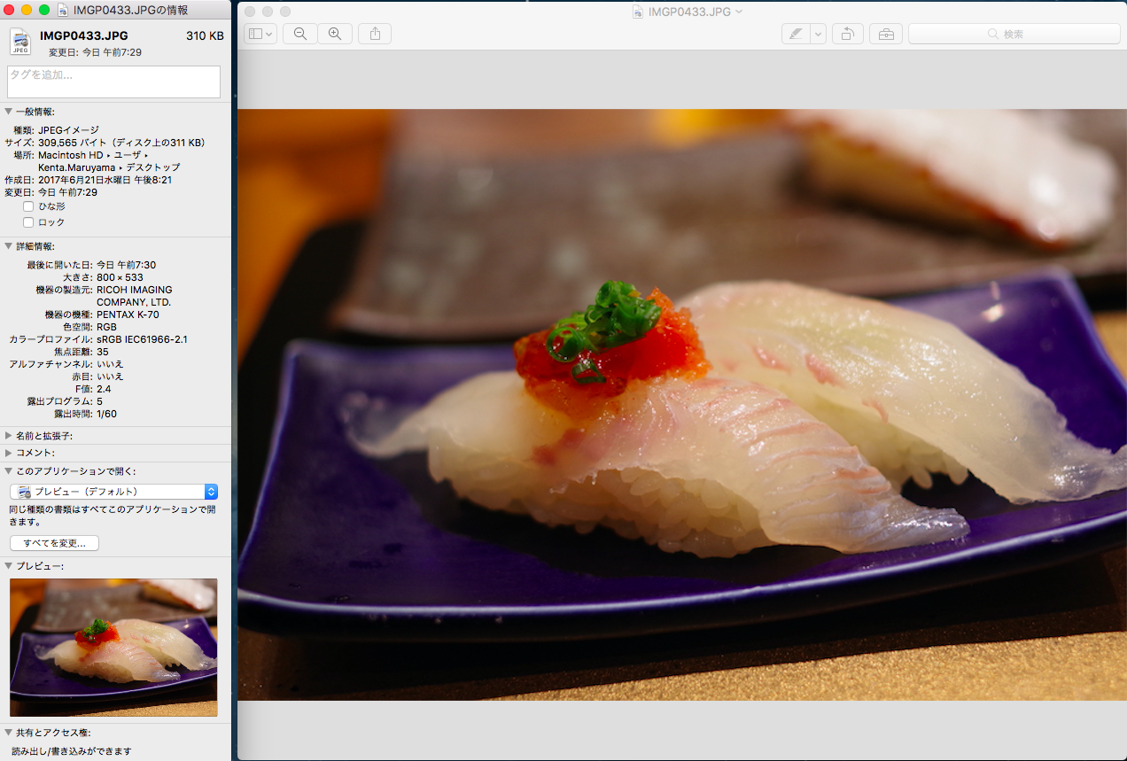Select the markup highlight pen tool
The image size is (1127, 761).
pos(796,34)
